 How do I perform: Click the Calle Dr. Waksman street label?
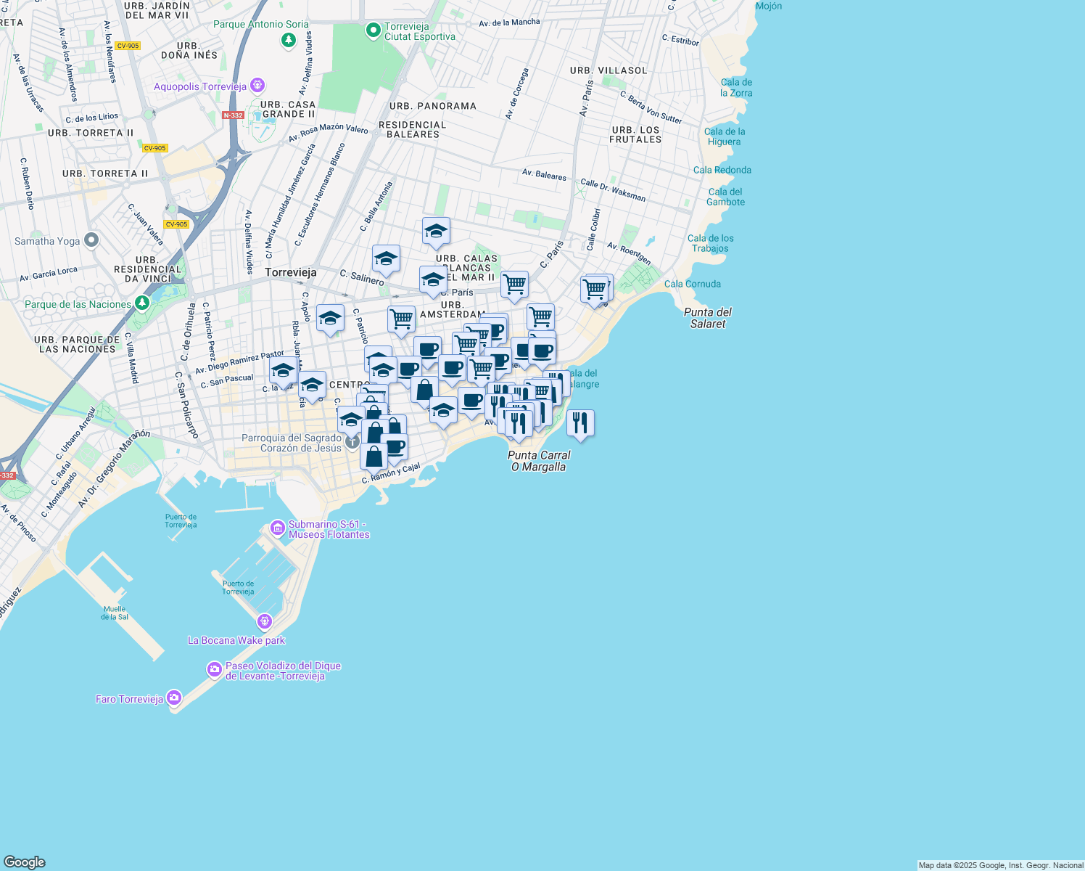(613, 190)
